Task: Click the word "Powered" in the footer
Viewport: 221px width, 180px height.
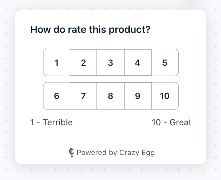Action: (x=92, y=153)
